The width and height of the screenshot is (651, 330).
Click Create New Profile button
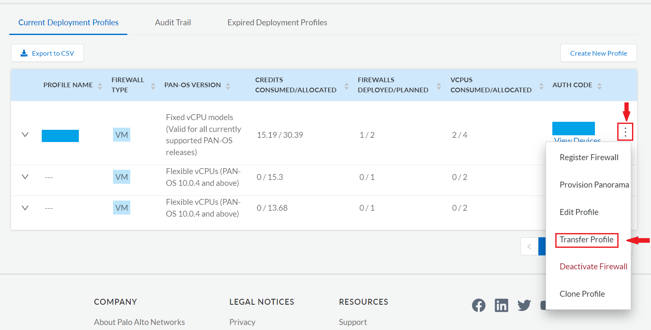[598, 53]
